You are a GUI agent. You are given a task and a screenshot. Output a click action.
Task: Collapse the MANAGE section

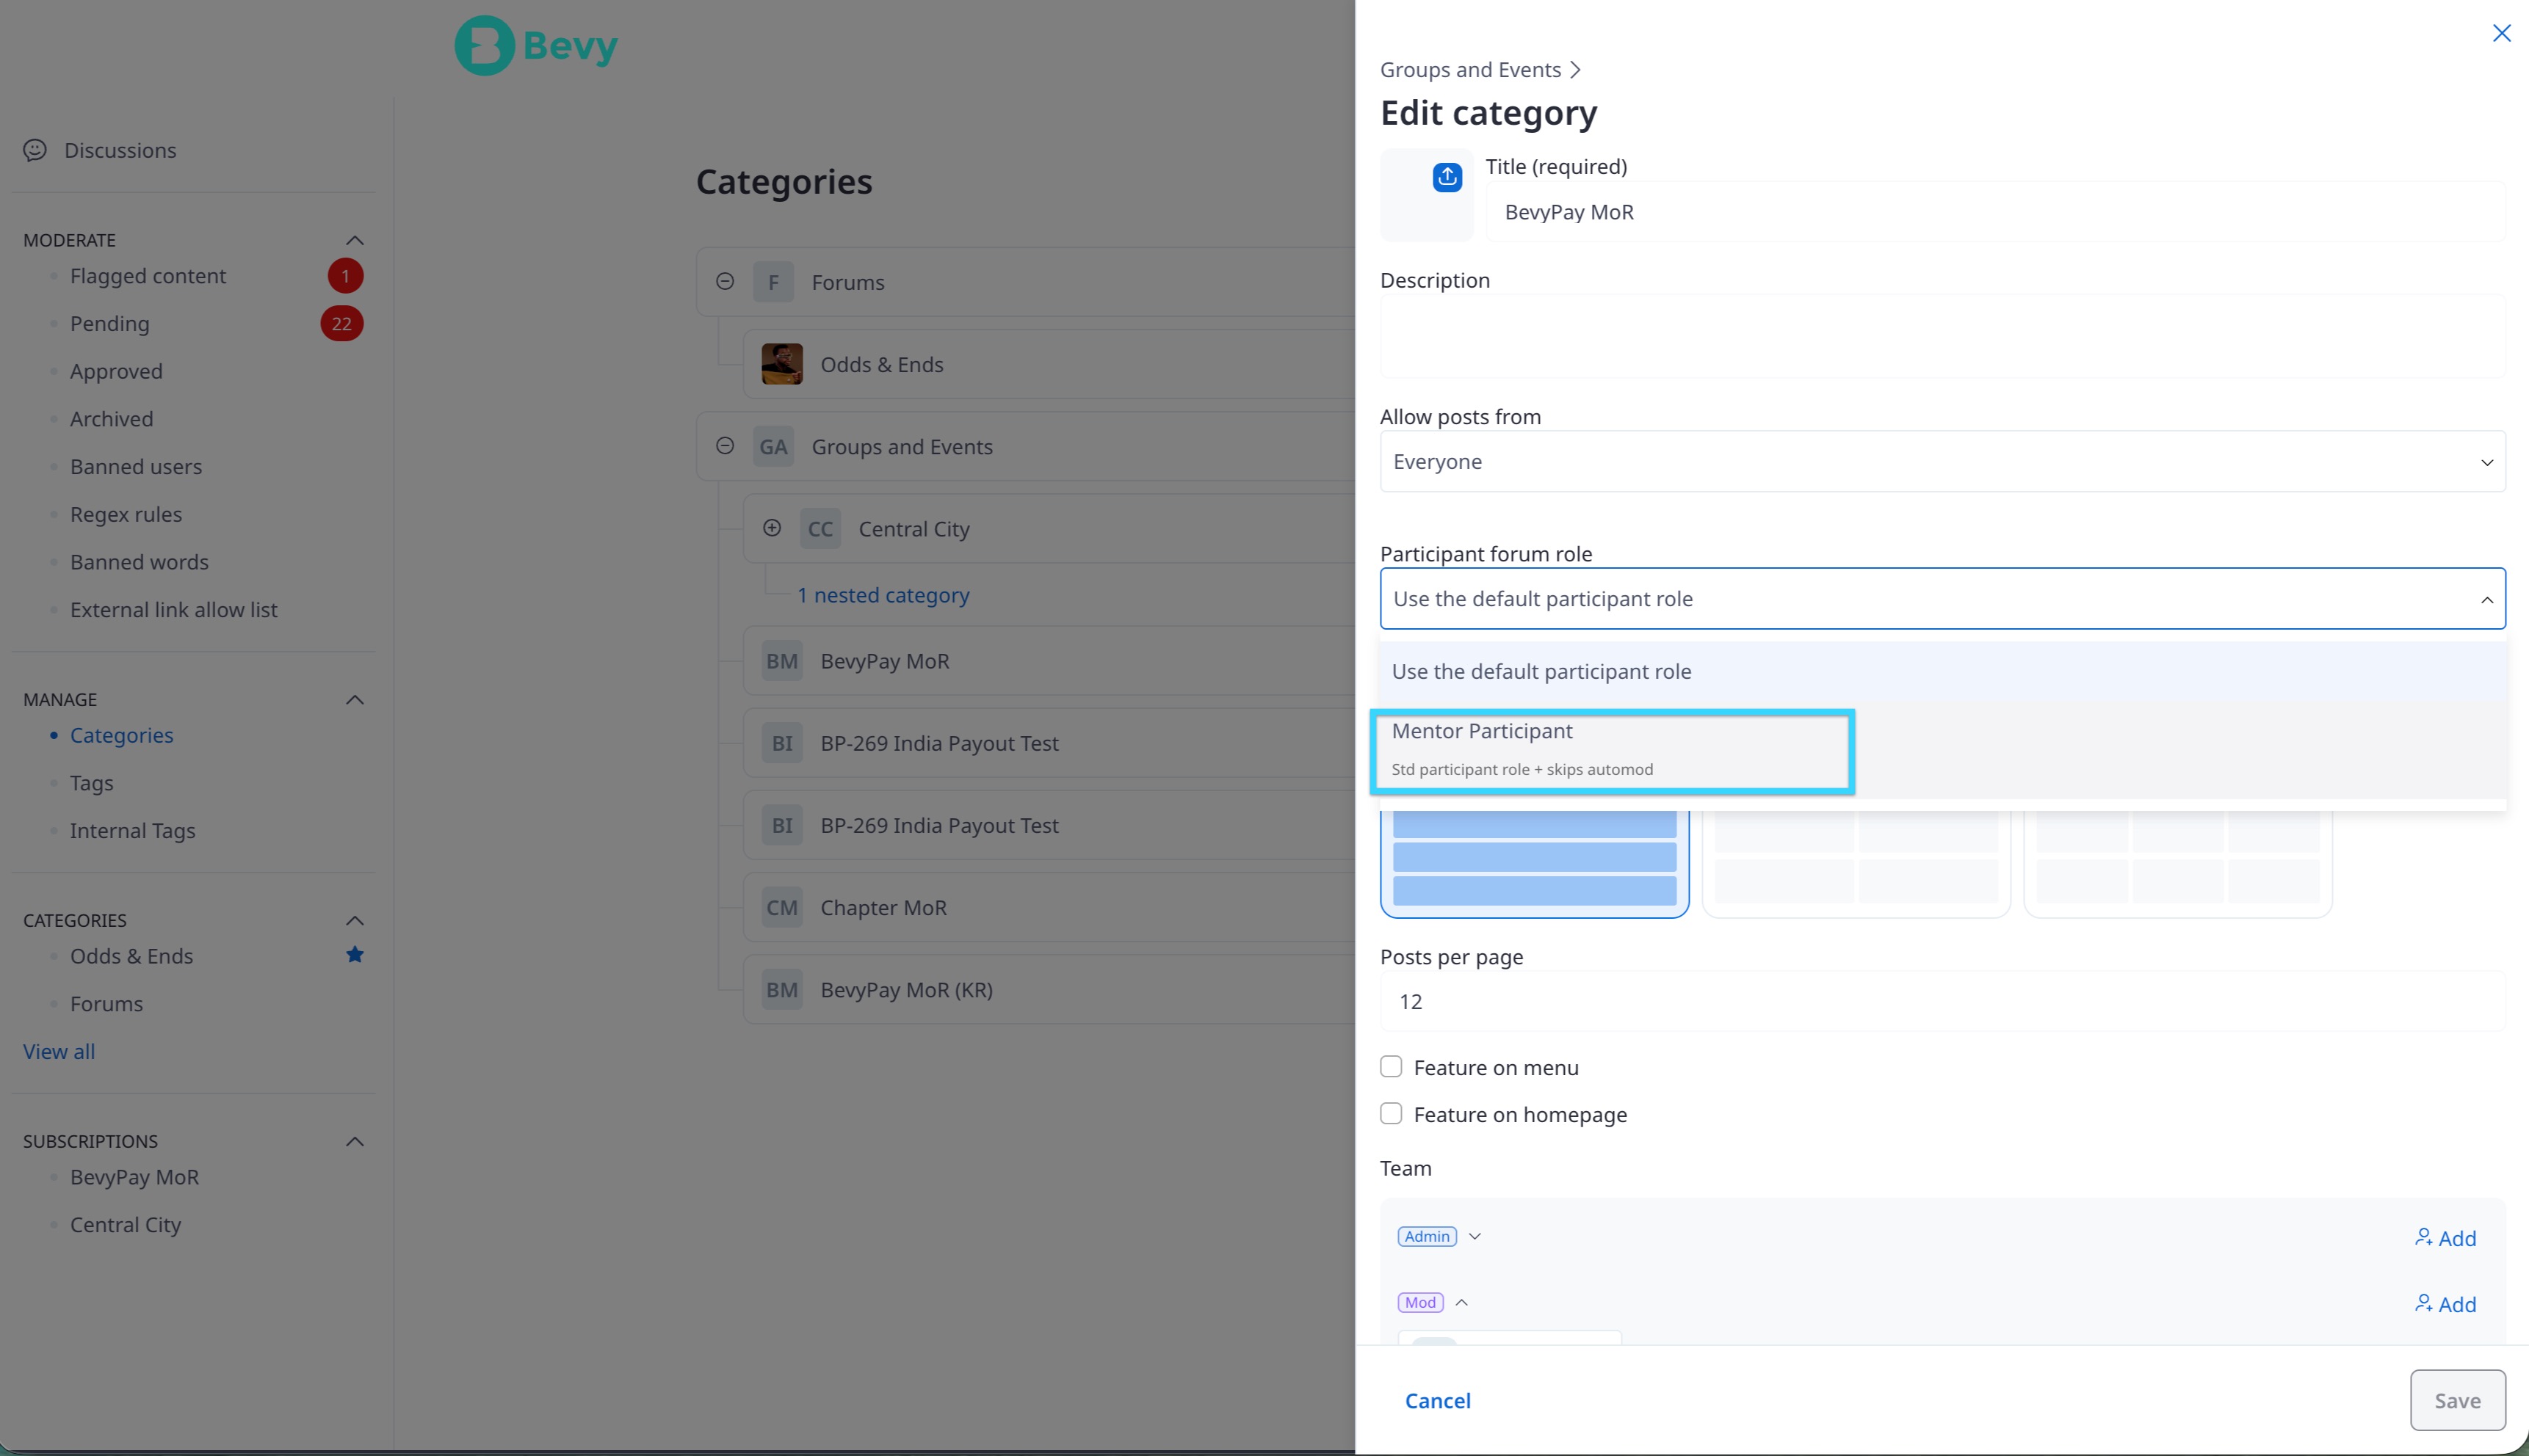tap(354, 700)
